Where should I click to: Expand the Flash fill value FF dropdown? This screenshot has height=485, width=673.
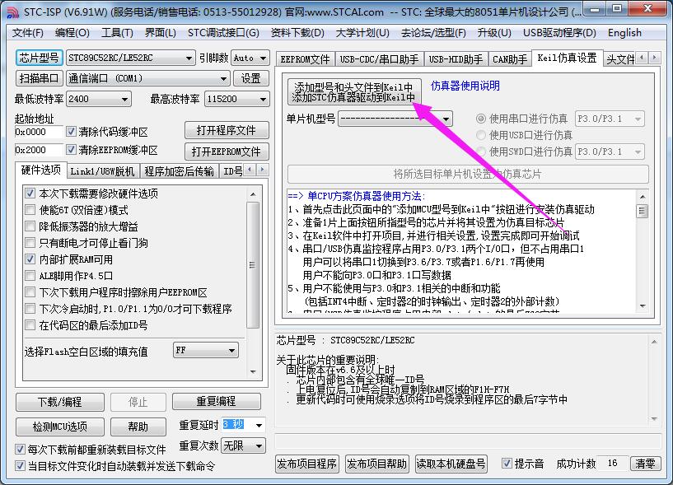pos(231,350)
